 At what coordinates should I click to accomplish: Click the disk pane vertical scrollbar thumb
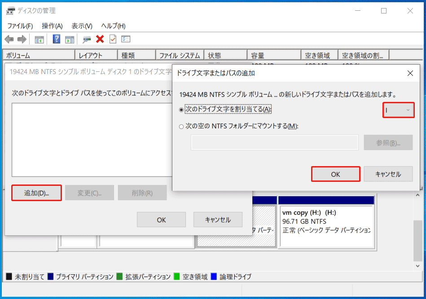(x=417, y=240)
